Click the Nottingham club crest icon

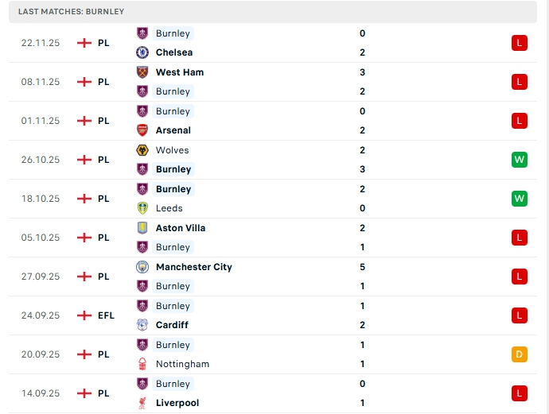point(142,364)
